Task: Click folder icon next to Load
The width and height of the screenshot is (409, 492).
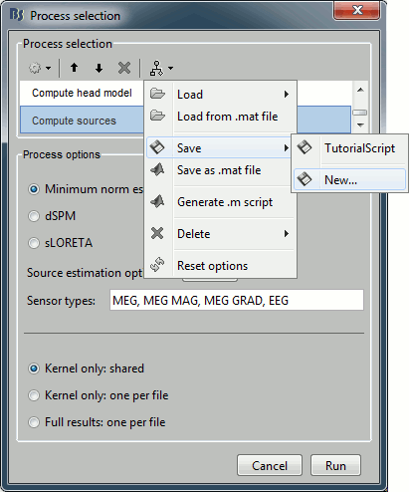Action: pos(157,94)
